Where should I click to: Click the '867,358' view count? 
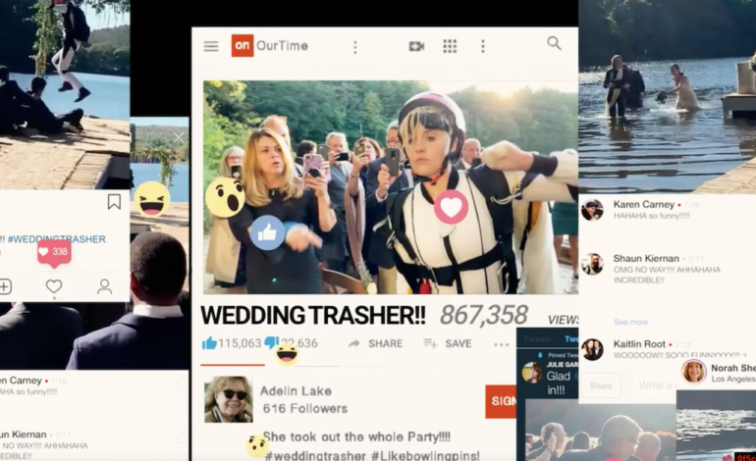(484, 316)
